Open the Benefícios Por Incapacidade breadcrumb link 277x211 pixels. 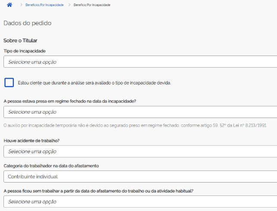45,5
